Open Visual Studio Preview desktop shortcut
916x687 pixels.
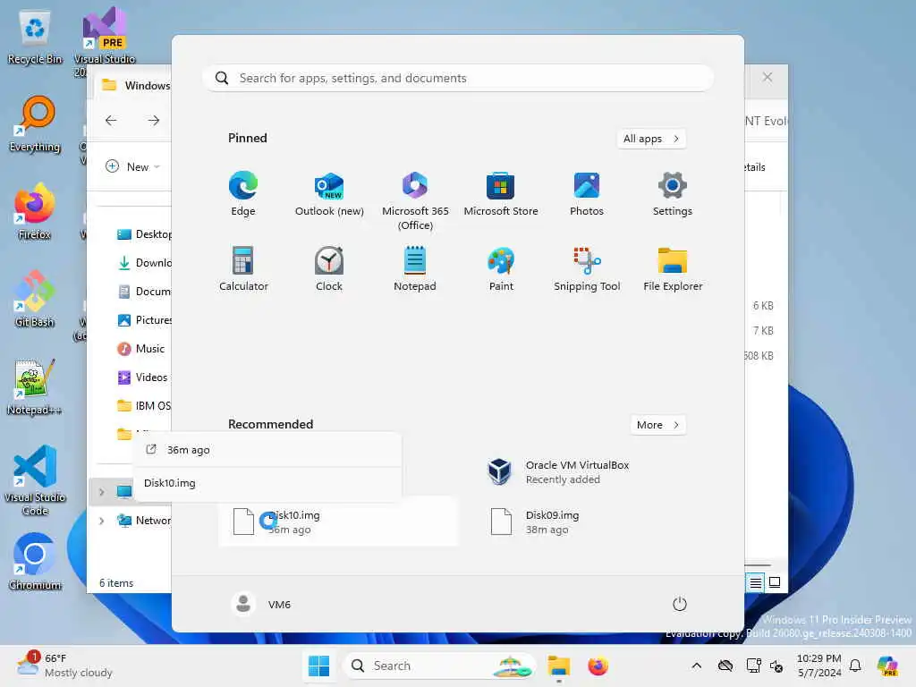tap(104, 41)
